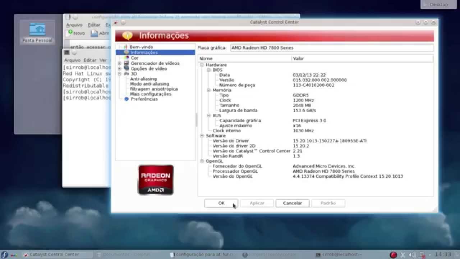Expand Gerenciador de vídeos tree node
Screen dimensions: 460x259
(119, 63)
